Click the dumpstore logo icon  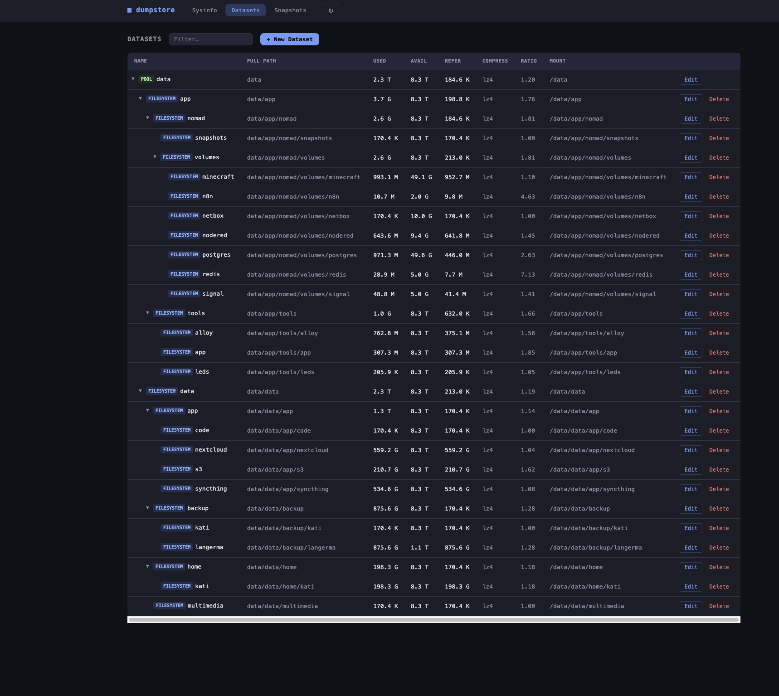129,10
